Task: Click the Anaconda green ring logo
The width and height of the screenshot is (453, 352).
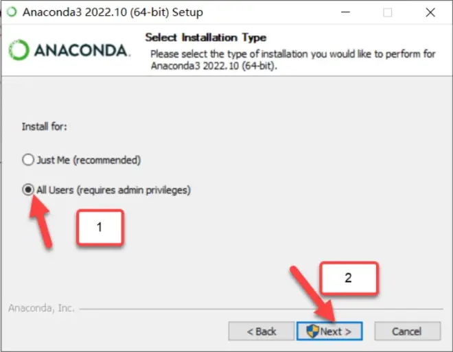Action: (19, 50)
